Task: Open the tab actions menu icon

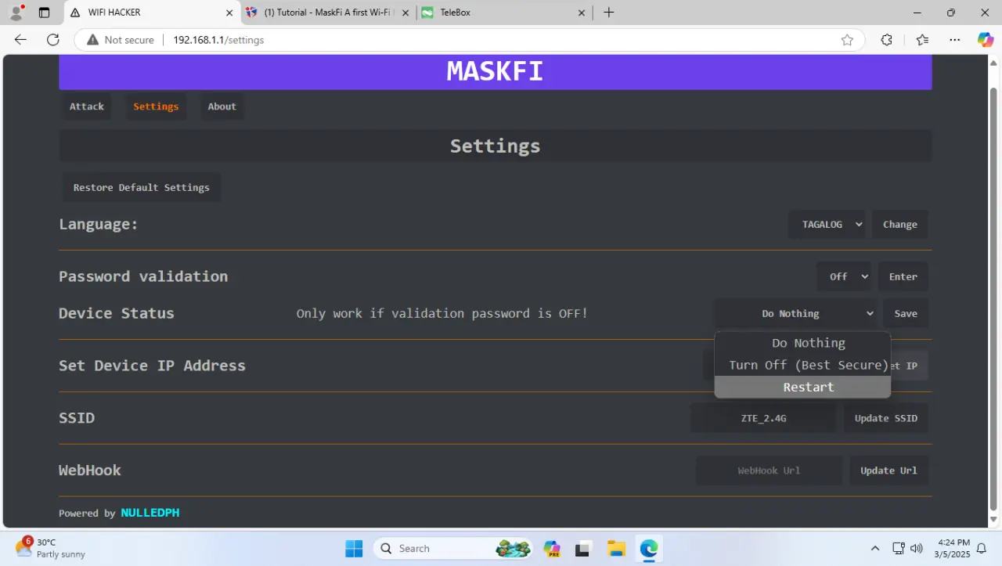Action: click(x=44, y=13)
